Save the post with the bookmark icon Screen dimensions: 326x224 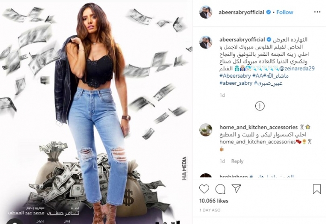pyautogui.click(x=317, y=189)
